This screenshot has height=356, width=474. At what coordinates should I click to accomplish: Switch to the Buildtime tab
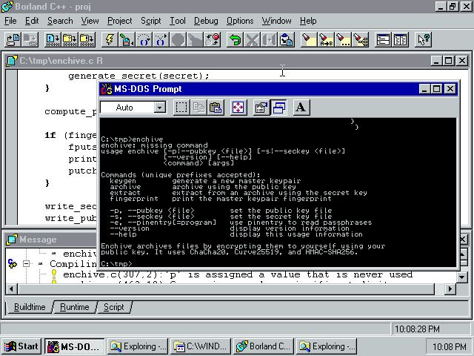pyautogui.click(x=30, y=307)
